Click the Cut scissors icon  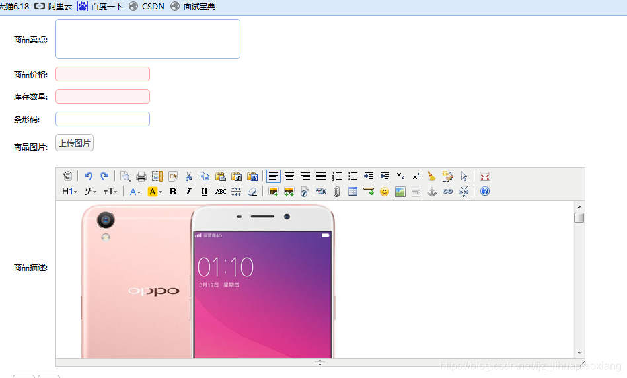click(x=189, y=176)
